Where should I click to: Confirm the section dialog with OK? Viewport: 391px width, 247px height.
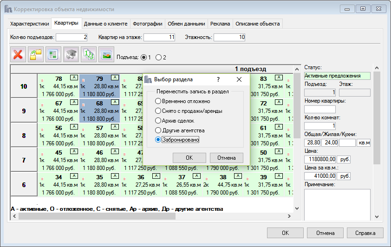pyautogui.click(x=189, y=158)
